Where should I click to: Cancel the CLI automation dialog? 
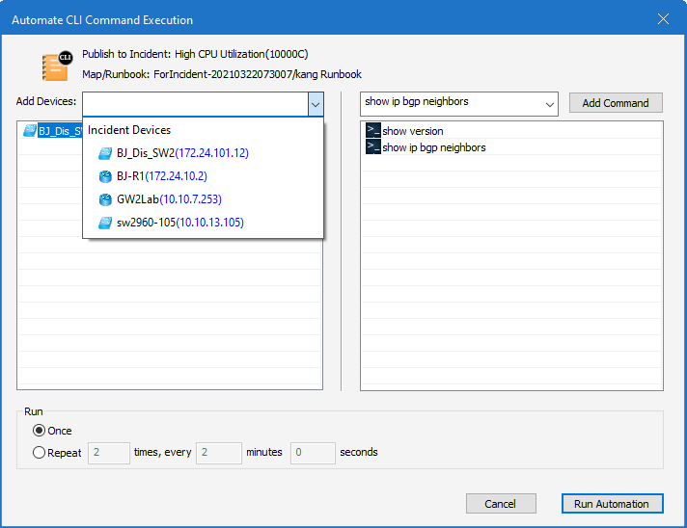coord(500,504)
